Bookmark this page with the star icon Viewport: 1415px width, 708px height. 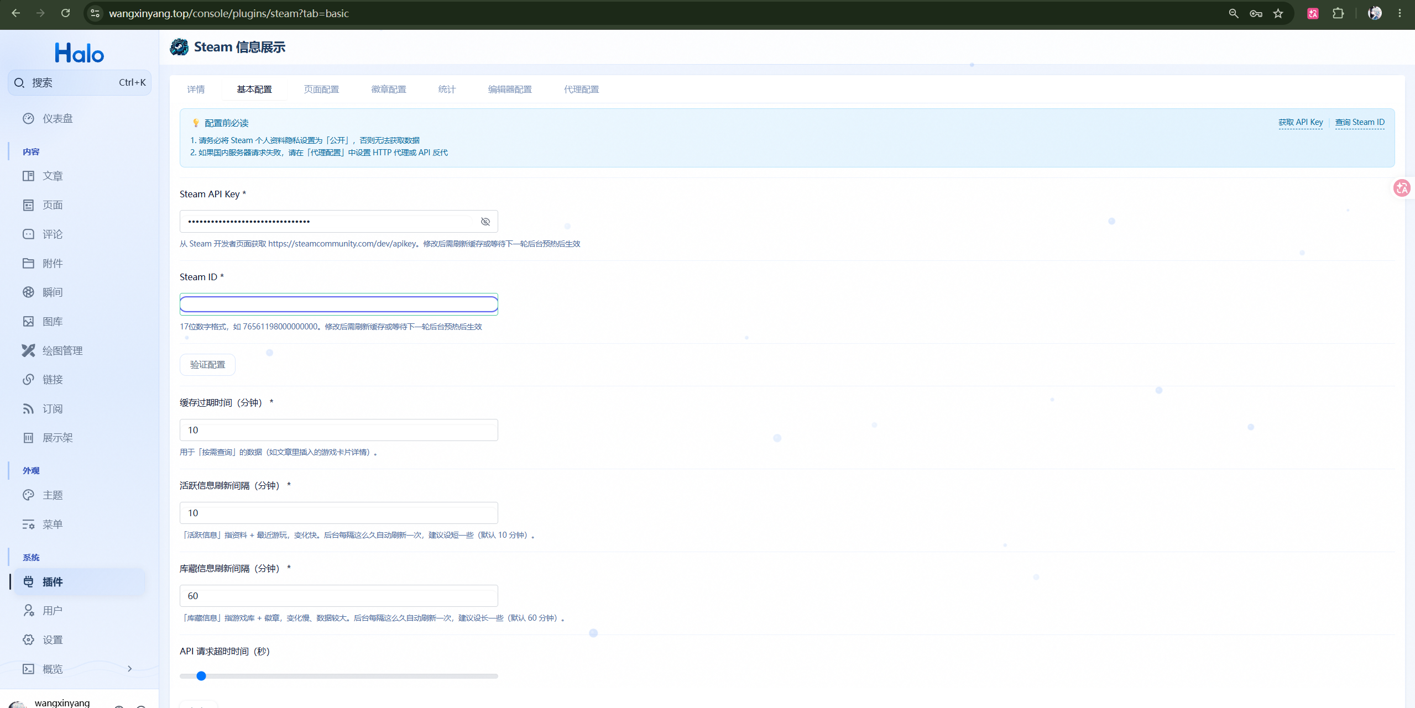click(x=1278, y=13)
